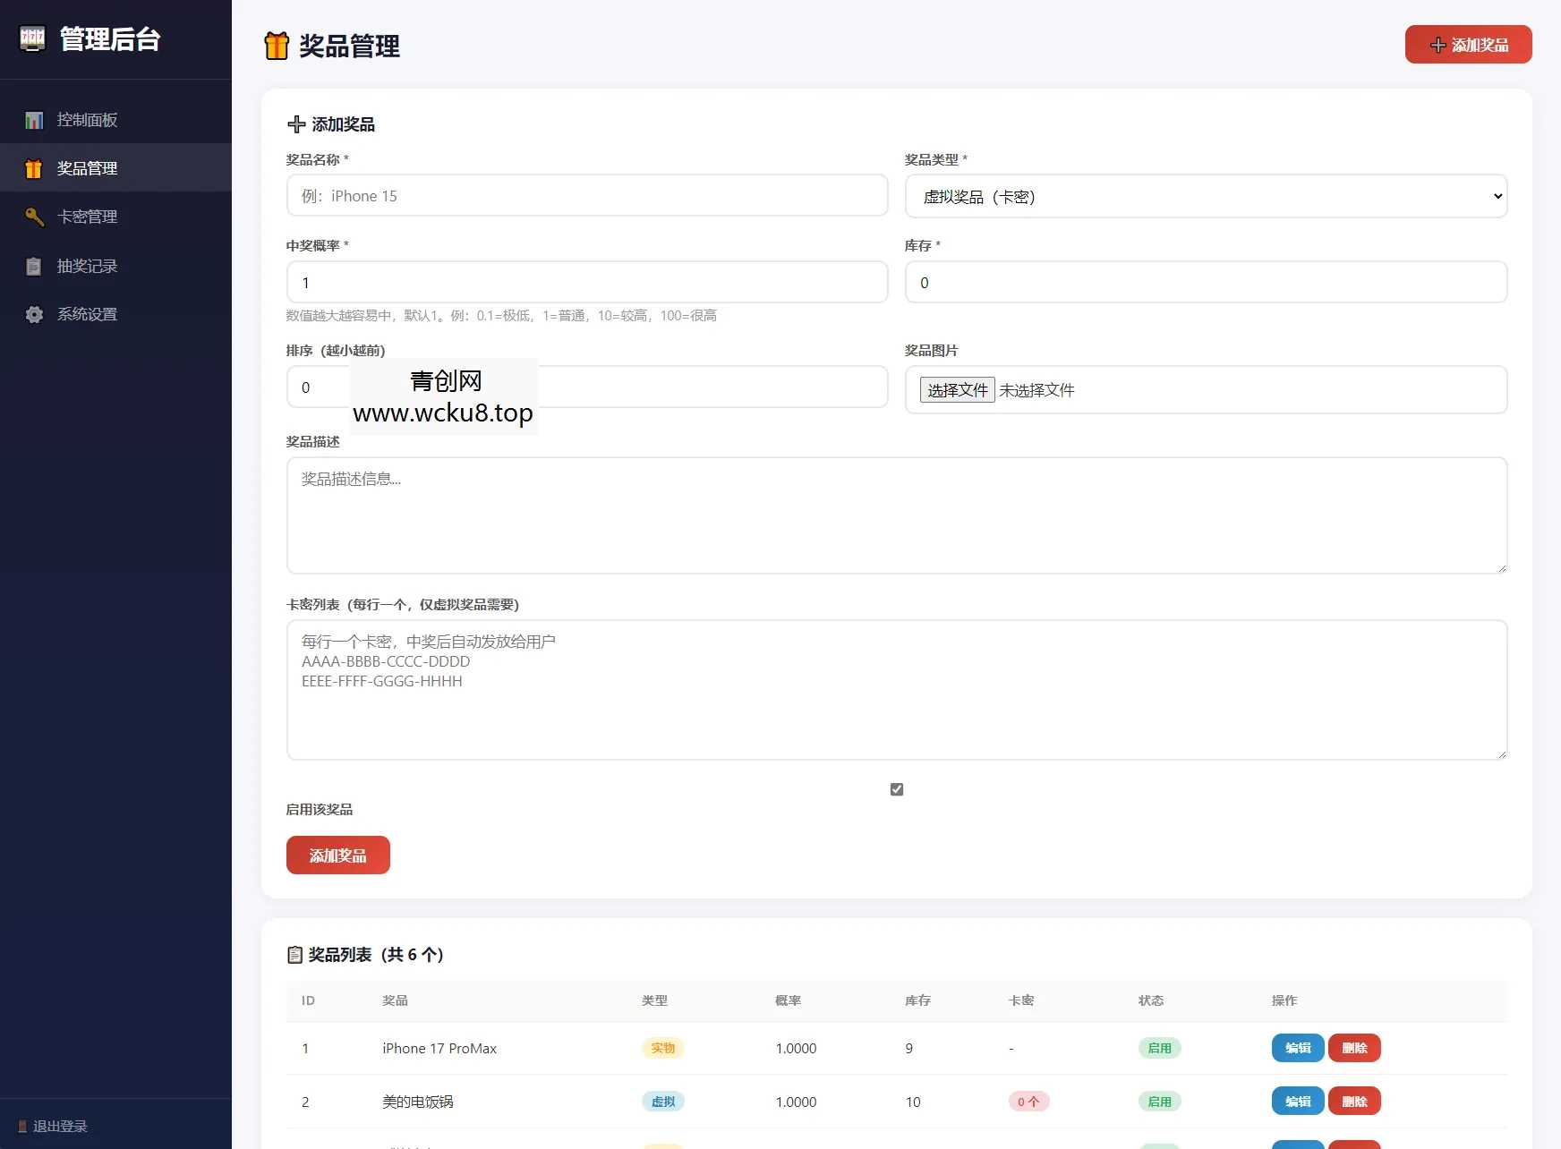Image resolution: width=1561 pixels, height=1149 pixels.
Task: Click the 编辑 button for iPhone 17 ProMax
Action: (1297, 1048)
